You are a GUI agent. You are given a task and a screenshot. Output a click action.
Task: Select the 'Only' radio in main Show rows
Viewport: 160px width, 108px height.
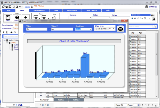pyautogui.click(x=138, y=18)
